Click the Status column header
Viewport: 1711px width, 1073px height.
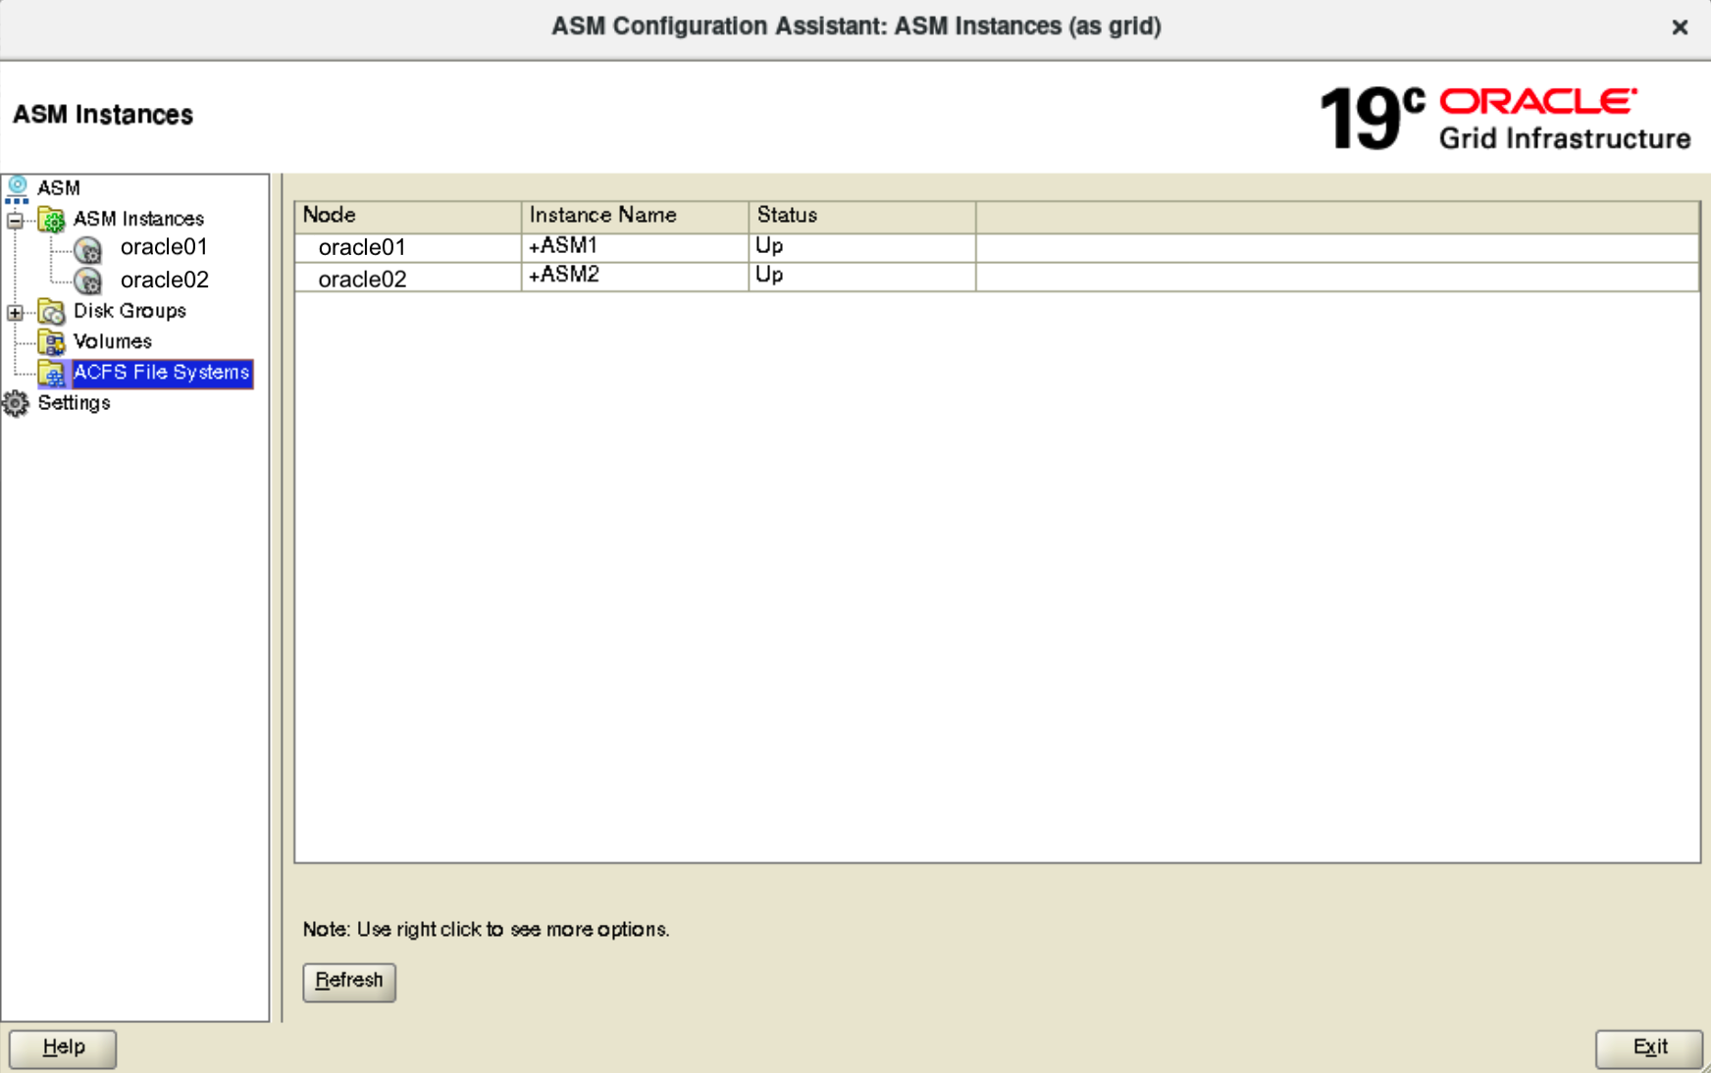pyautogui.click(x=862, y=216)
